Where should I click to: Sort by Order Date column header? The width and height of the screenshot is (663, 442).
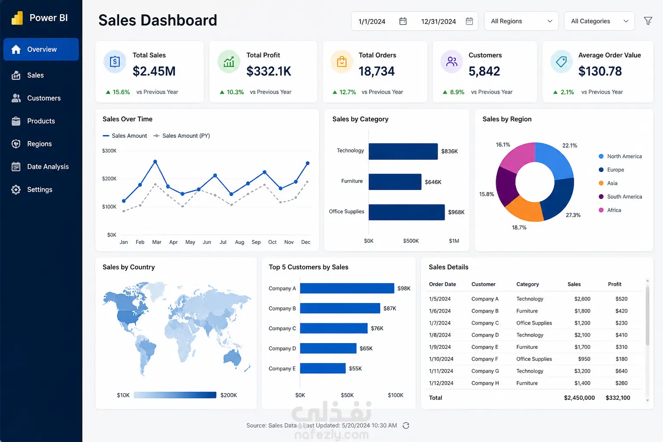[442, 284]
